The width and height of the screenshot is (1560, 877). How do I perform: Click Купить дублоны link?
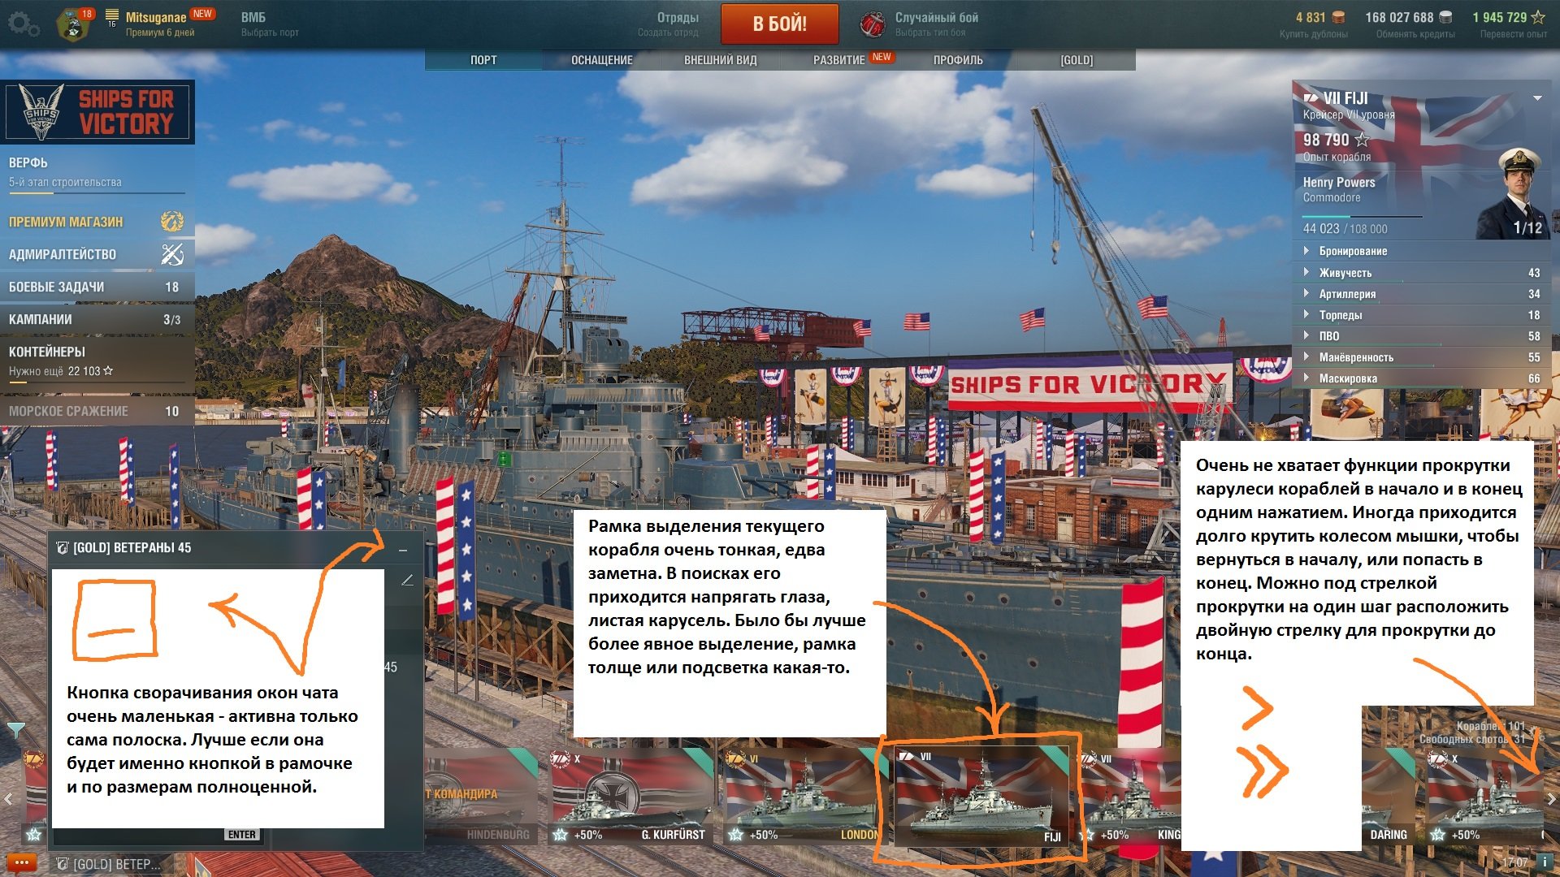[1313, 34]
